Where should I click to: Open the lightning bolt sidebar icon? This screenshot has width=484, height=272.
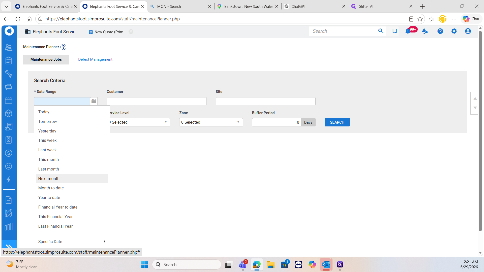(x=9, y=180)
